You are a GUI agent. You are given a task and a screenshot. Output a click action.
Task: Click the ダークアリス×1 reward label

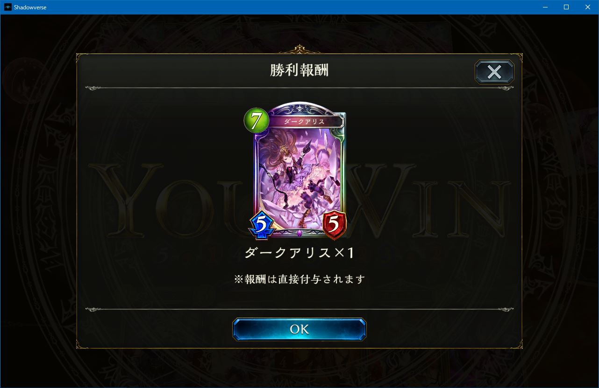pyautogui.click(x=299, y=253)
